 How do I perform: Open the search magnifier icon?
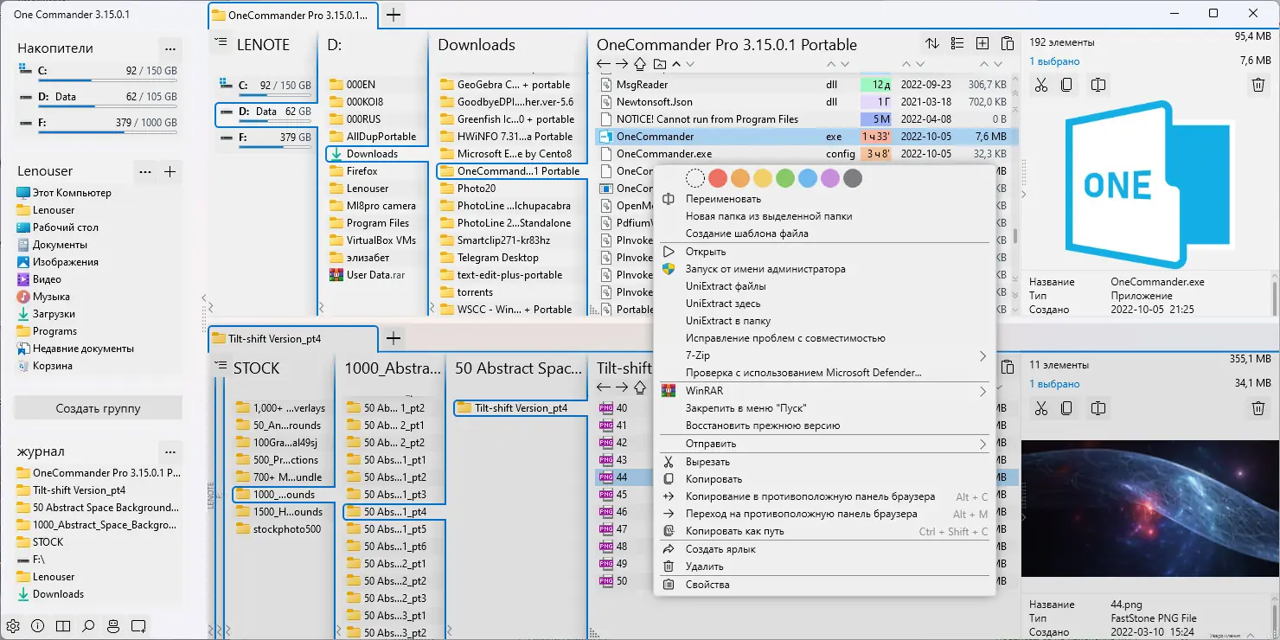(x=88, y=625)
